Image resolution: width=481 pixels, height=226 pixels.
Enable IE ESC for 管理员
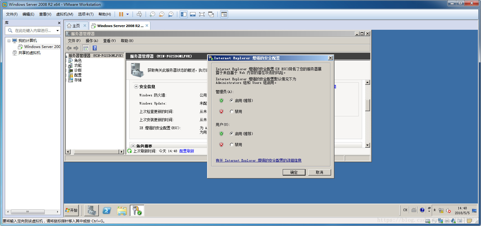(x=232, y=101)
